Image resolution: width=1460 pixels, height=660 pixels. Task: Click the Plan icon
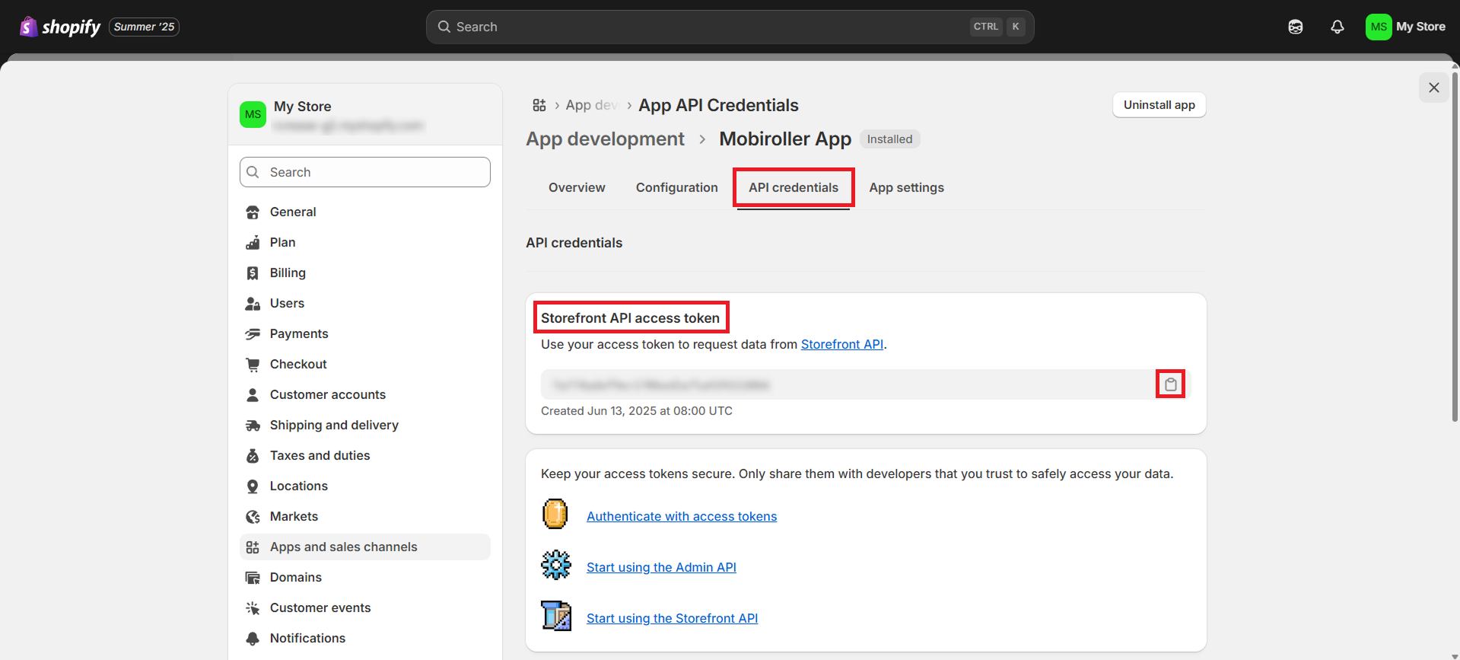click(x=253, y=243)
